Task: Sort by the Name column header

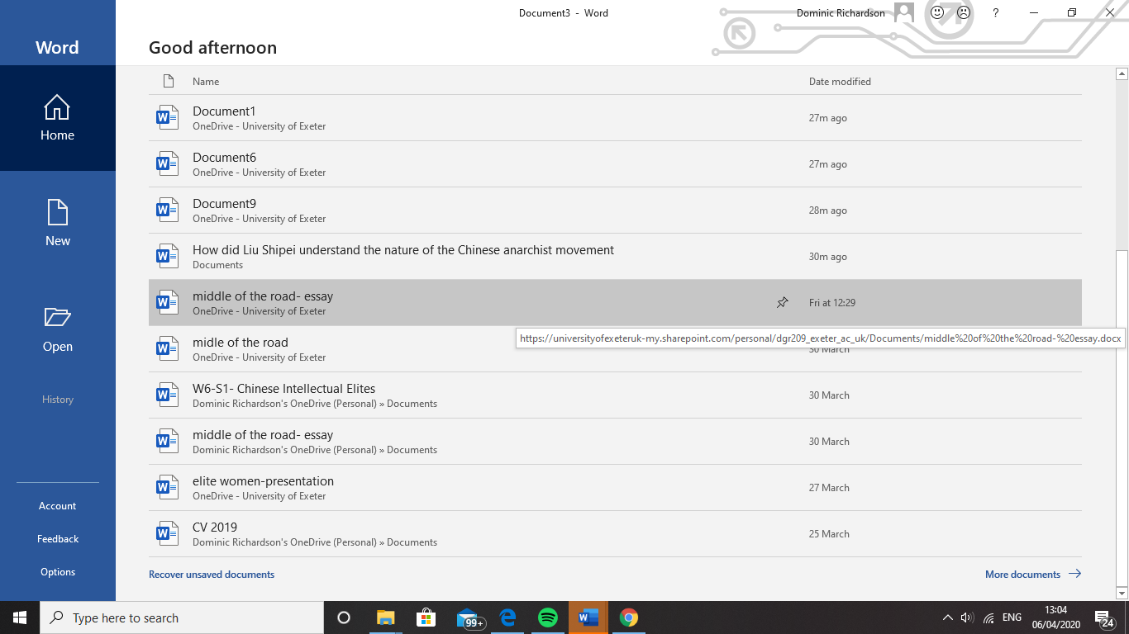Action: pyautogui.click(x=206, y=82)
